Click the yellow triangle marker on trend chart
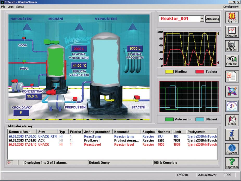 [218, 34]
